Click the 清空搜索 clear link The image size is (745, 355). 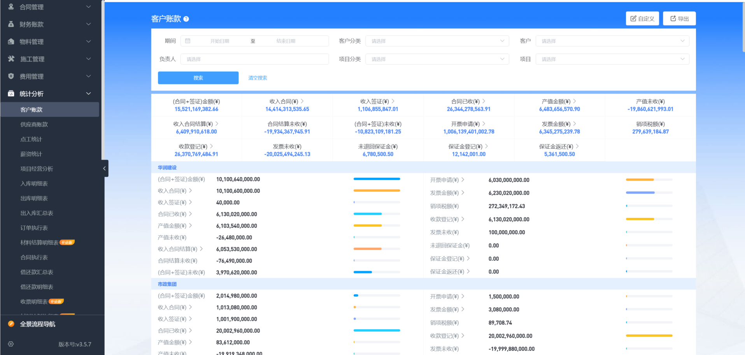pos(257,78)
